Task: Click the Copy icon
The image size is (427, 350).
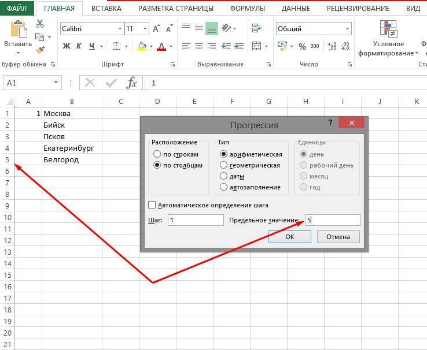Action: pos(40,37)
